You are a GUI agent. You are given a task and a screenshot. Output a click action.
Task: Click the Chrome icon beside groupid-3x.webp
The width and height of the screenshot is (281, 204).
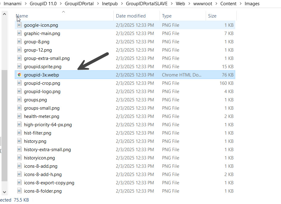click(19, 75)
